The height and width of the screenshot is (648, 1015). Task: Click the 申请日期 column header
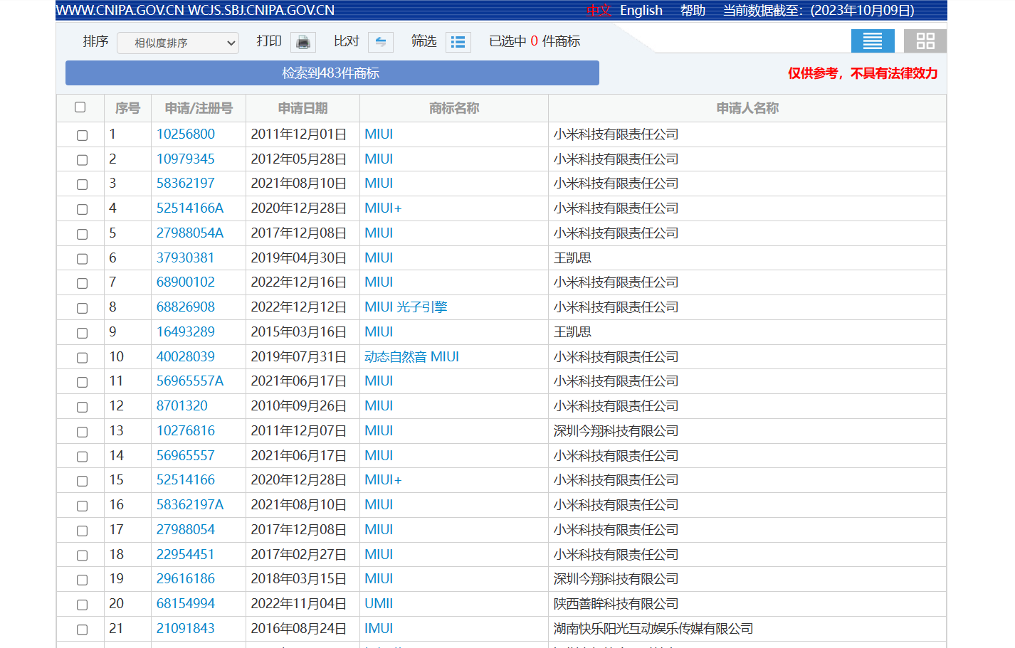tap(303, 108)
